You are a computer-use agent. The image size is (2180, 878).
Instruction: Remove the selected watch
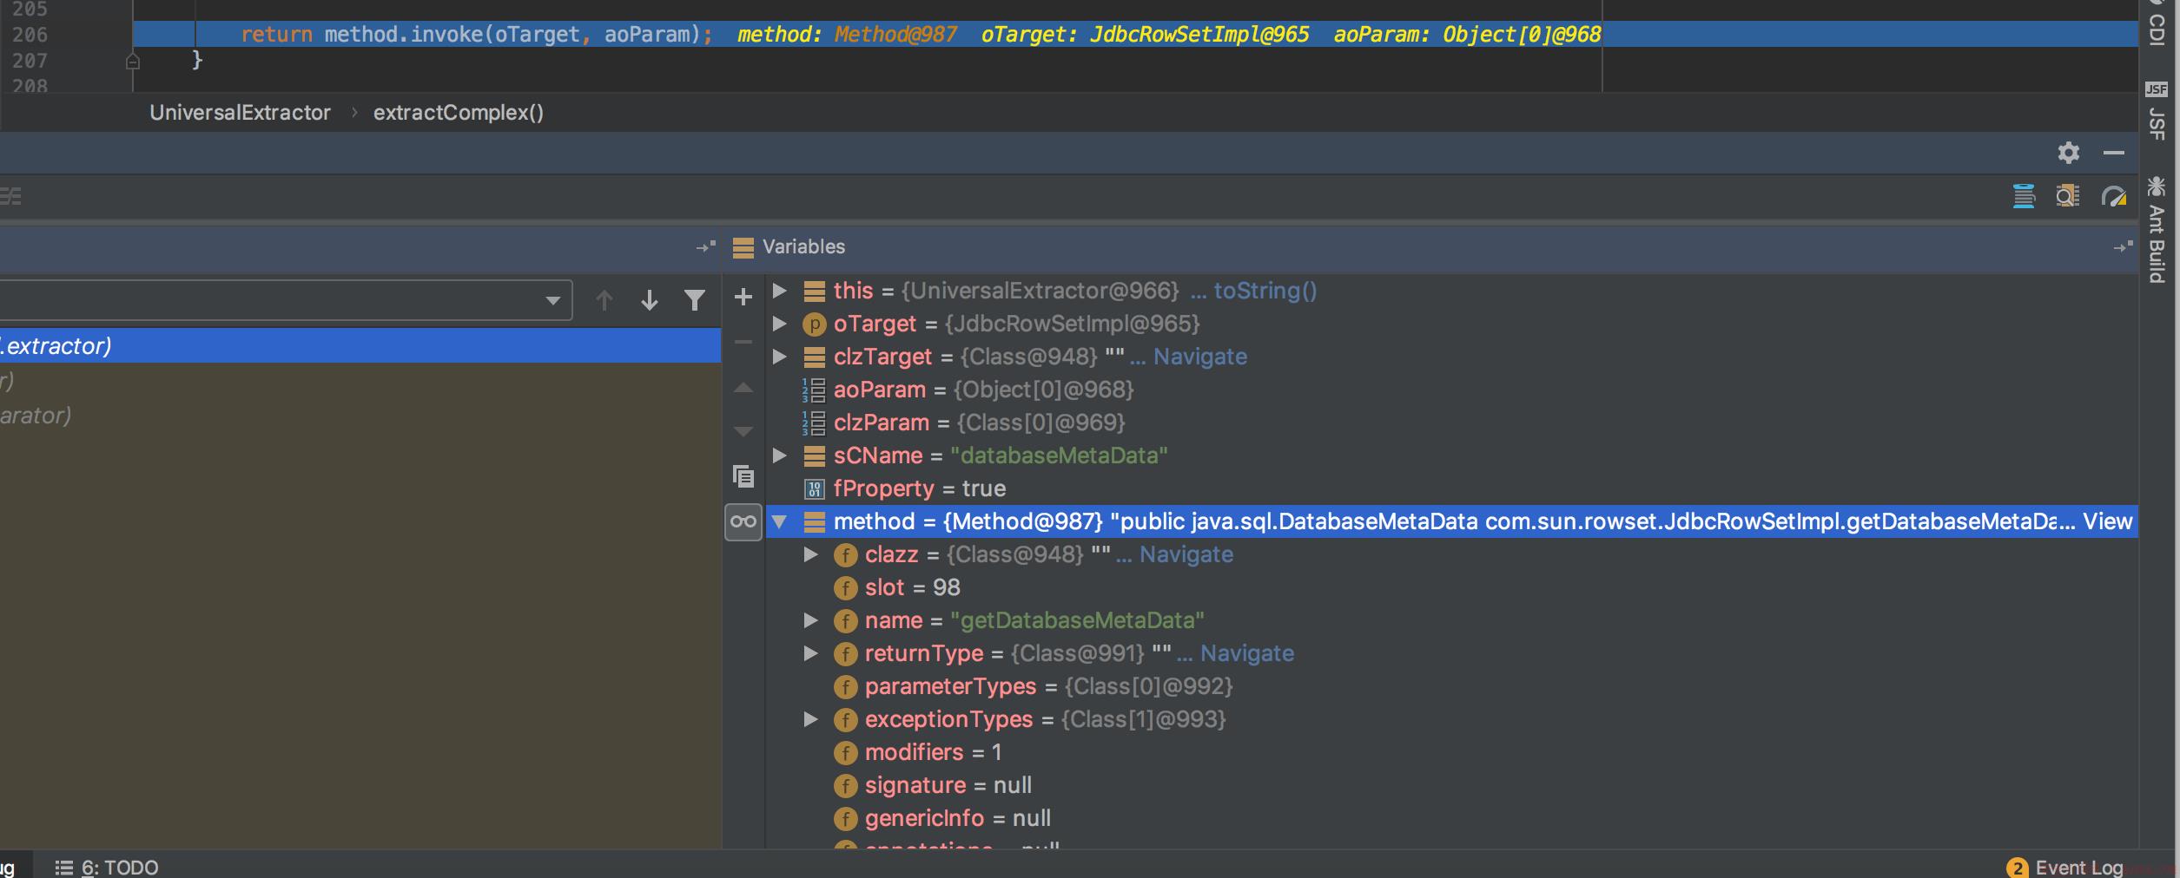point(743,342)
